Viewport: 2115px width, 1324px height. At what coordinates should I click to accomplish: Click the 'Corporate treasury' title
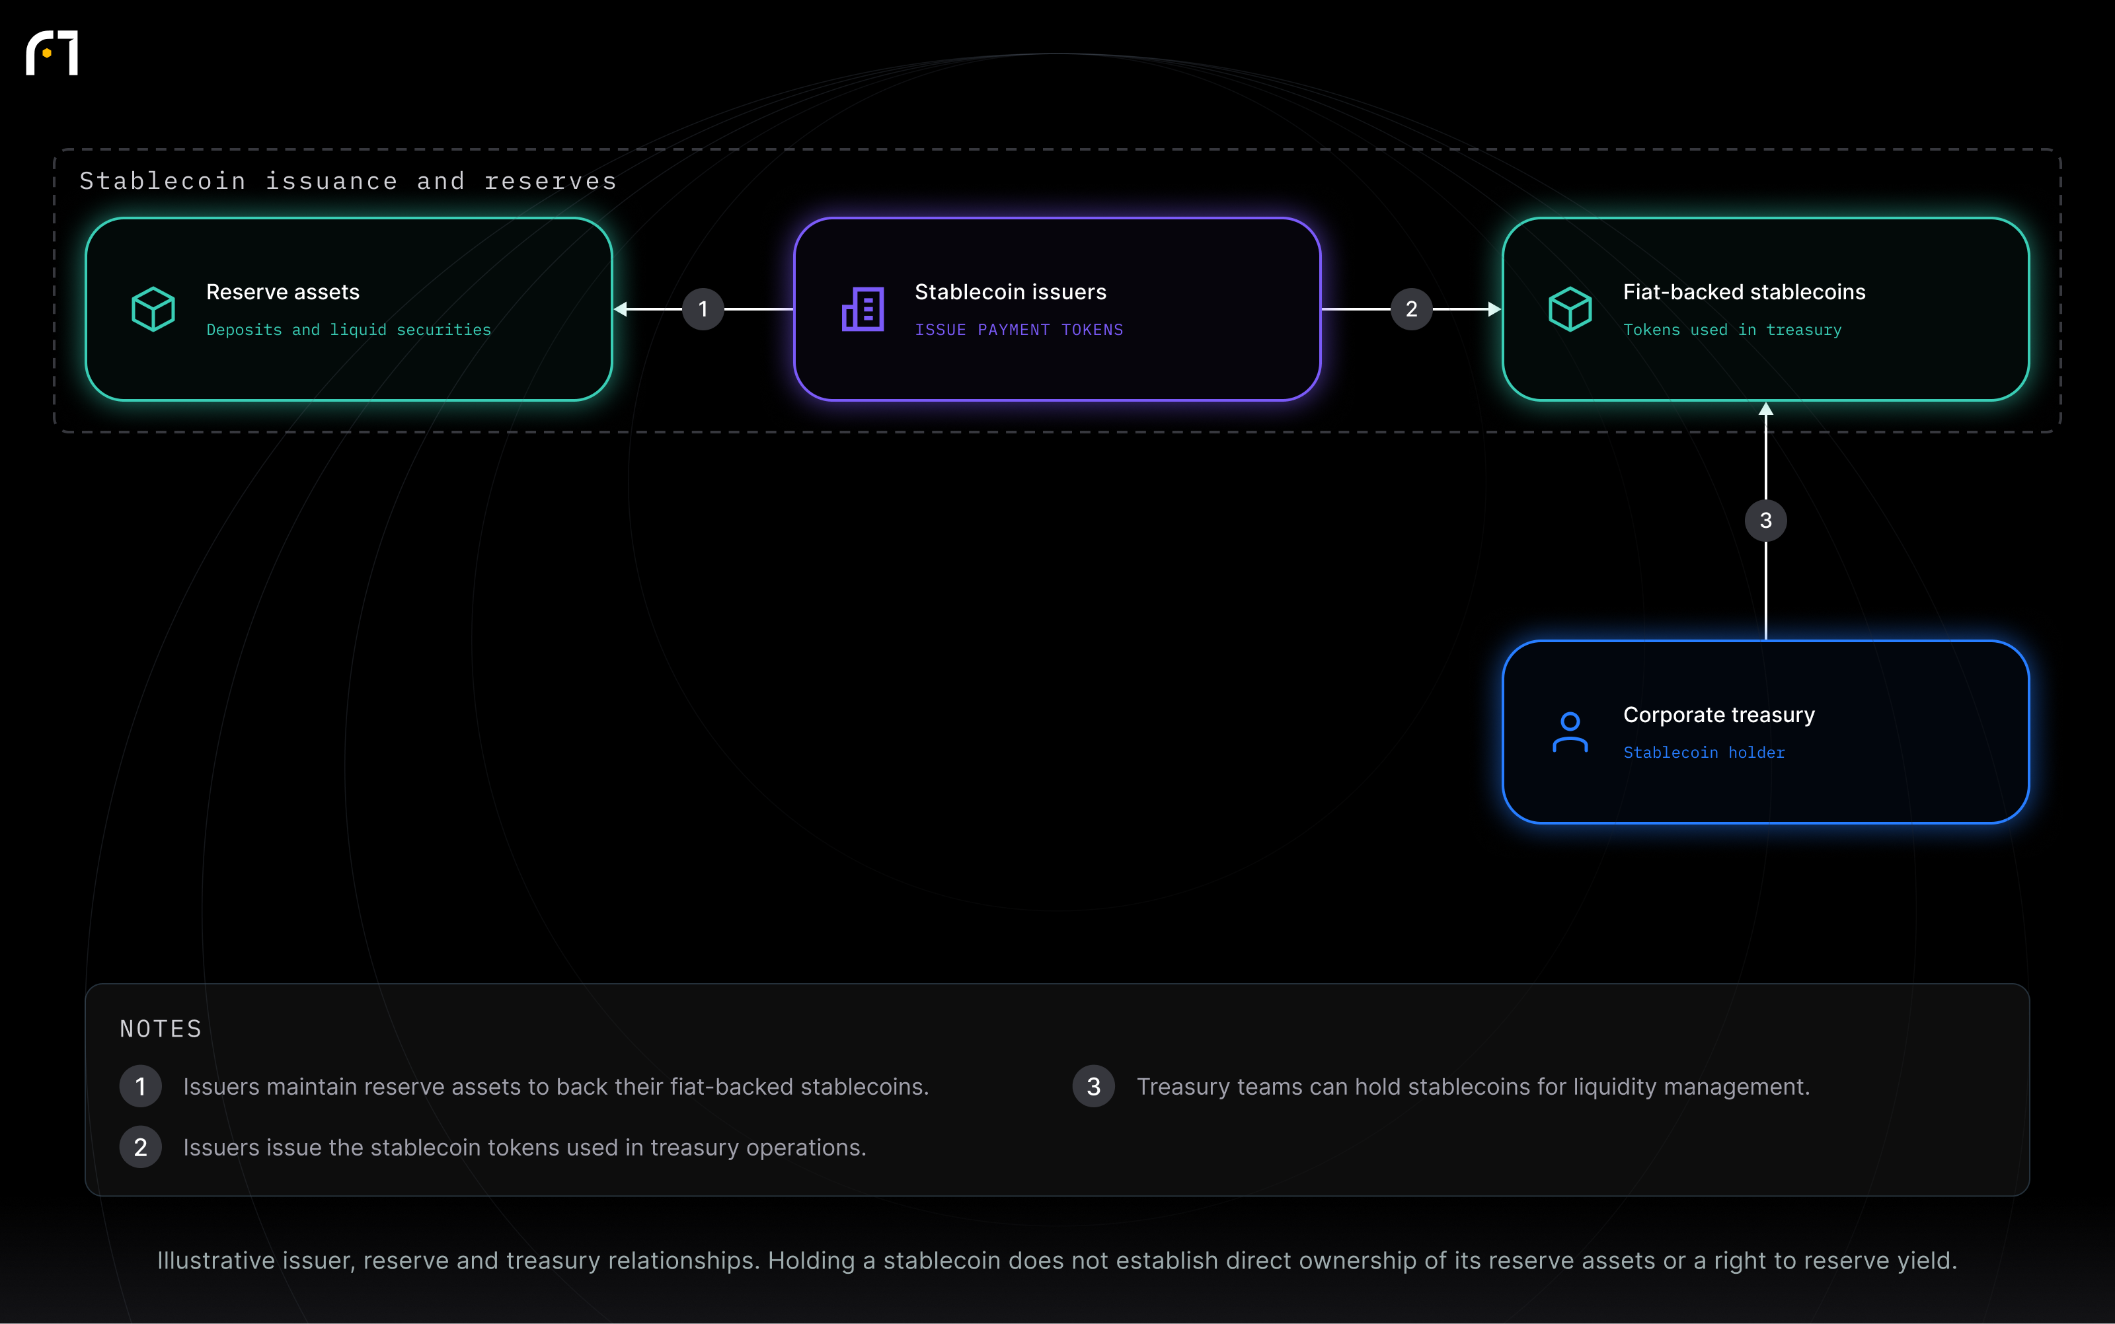point(1719,715)
